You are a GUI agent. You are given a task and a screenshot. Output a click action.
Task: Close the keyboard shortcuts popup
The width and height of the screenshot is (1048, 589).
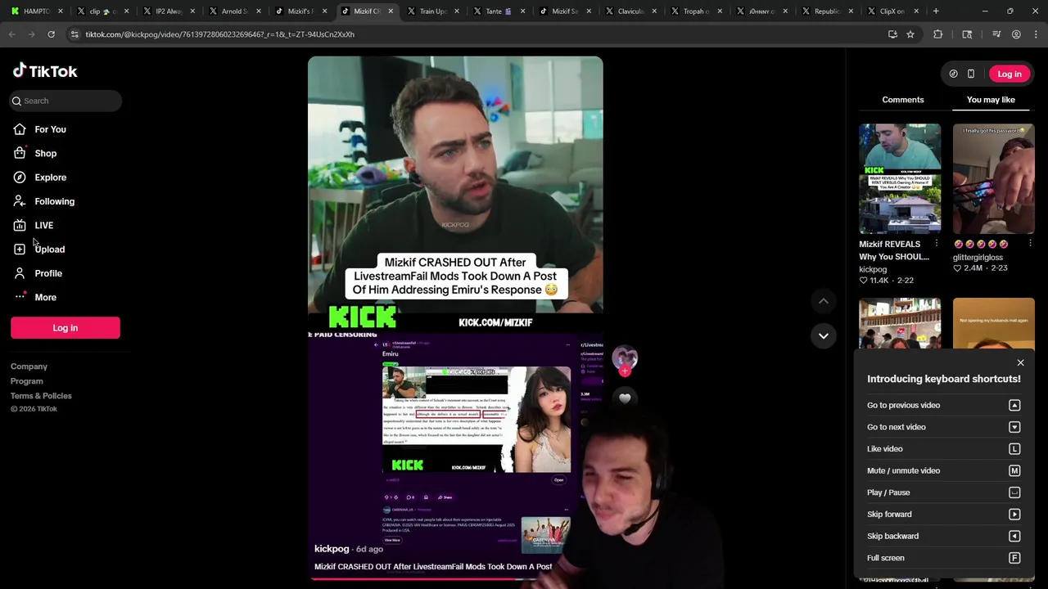[1020, 362]
